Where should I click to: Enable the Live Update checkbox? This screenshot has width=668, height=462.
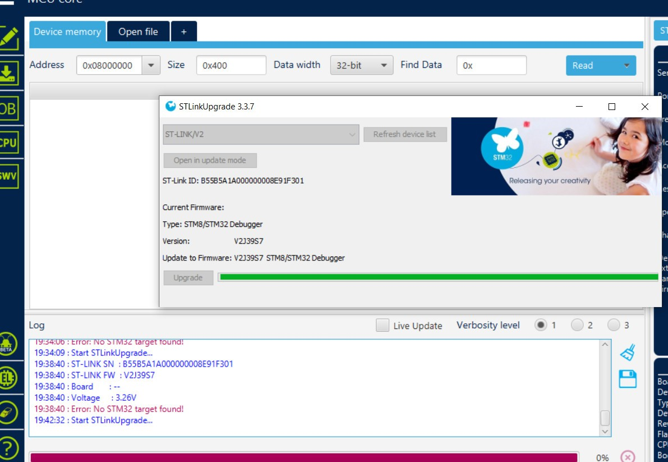[382, 326]
